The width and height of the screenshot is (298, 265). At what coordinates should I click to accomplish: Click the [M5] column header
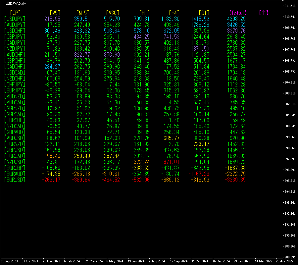tap(55, 13)
